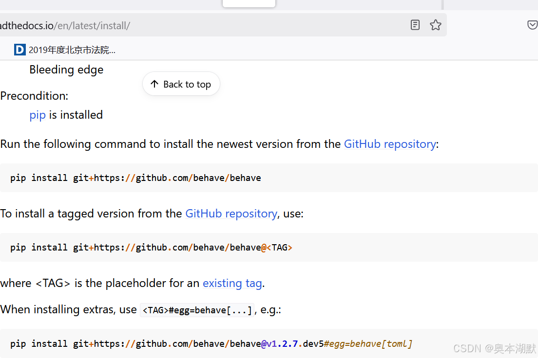The width and height of the screenshot is (538, 358).
Task: Switch to the open browser tab
Action: click(x=249, y=4)
